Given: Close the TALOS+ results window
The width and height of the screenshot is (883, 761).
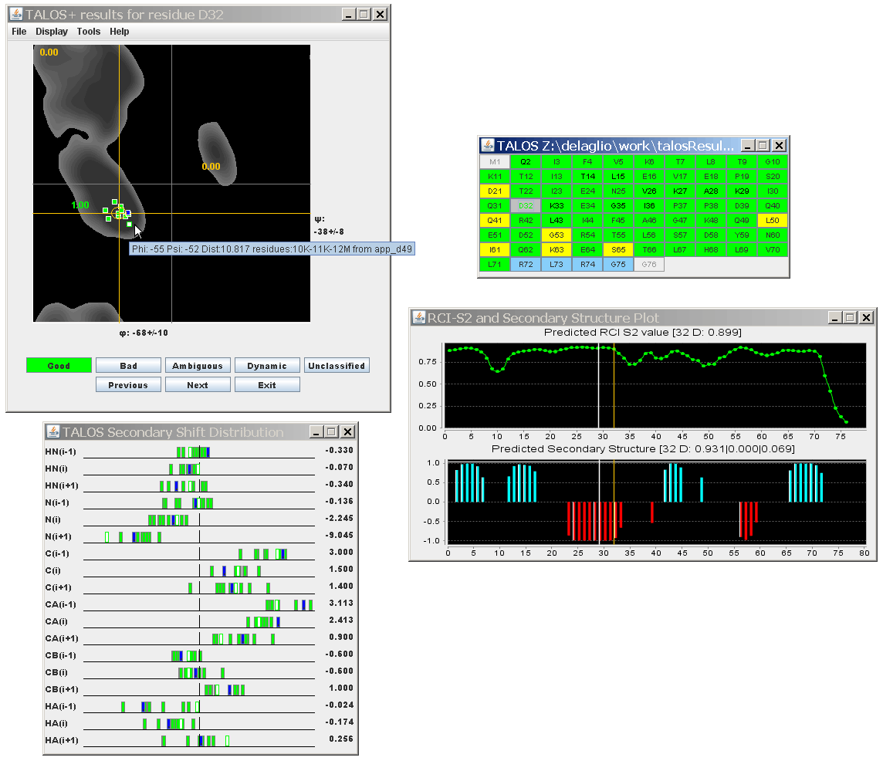Looking at the screenshot, I should [381, 15].
